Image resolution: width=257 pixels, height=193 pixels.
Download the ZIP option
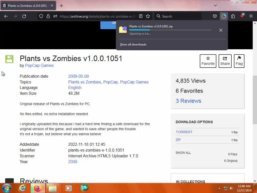[x=178, y=140]
